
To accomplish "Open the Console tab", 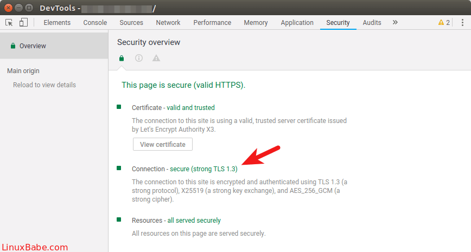I will coord(95,23).
